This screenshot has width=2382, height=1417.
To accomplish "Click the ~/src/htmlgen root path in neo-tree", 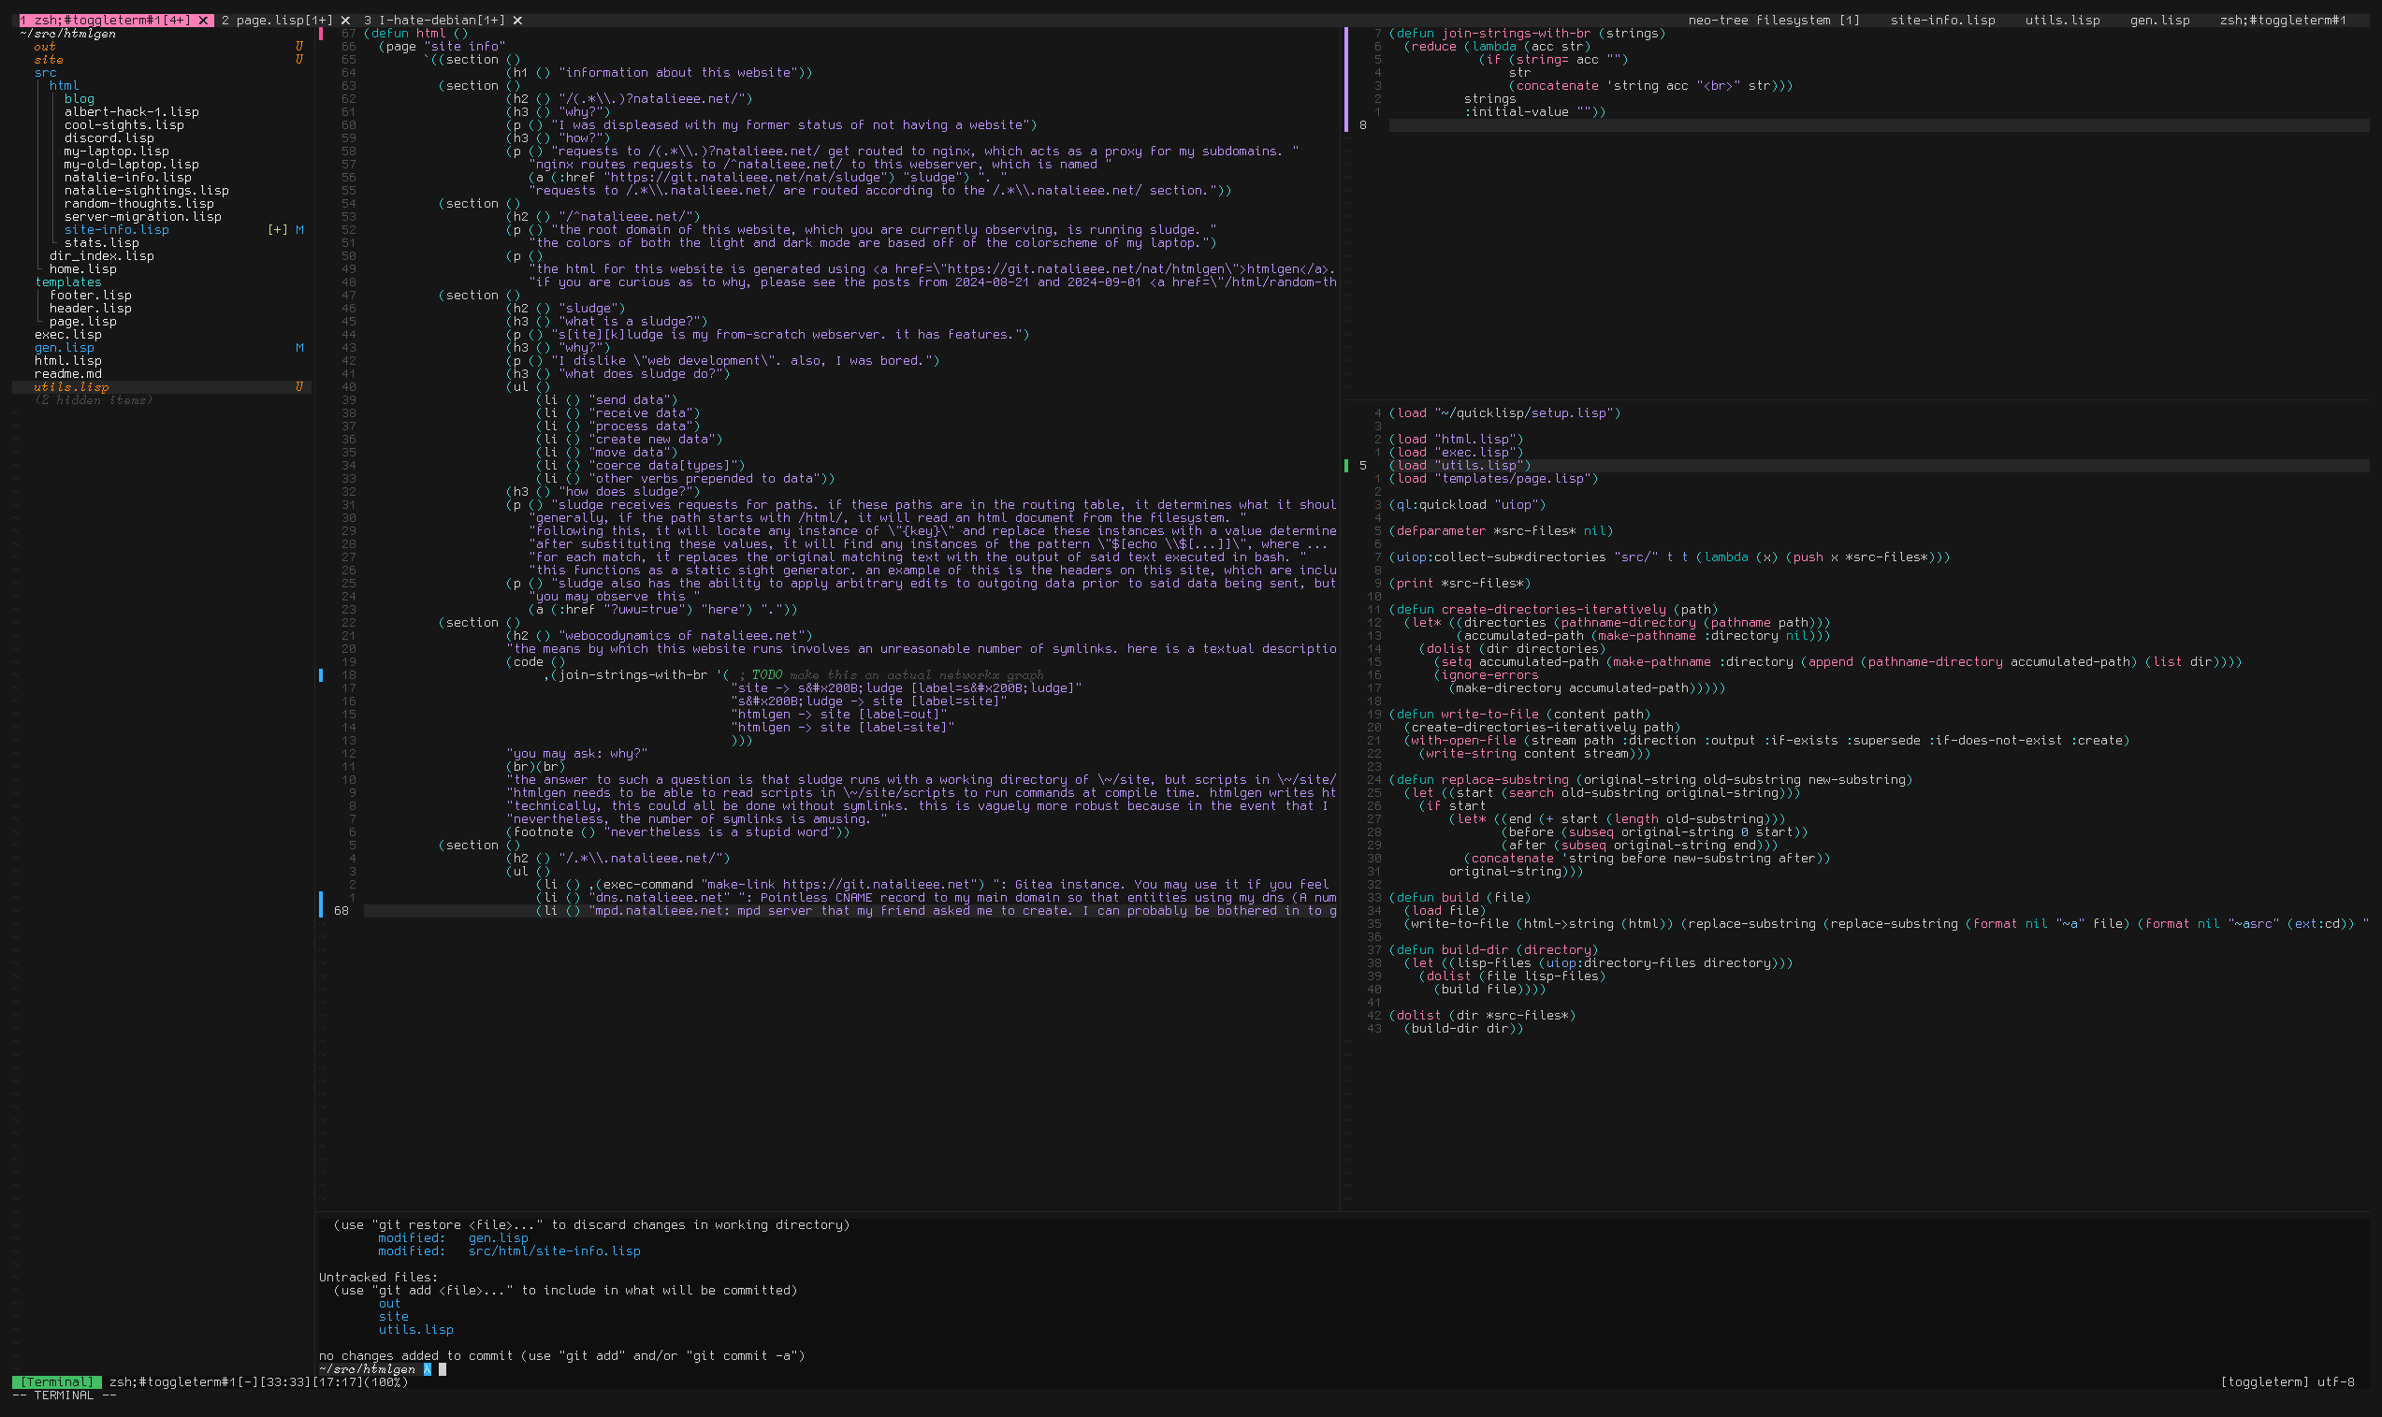I will coord(67,34).
